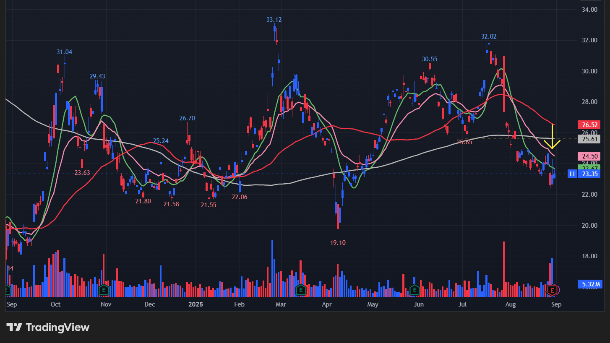The width and height of the screenshot is (610, 343).
Task: Click the 32.02 pivot high label
Action: point(489,36)
